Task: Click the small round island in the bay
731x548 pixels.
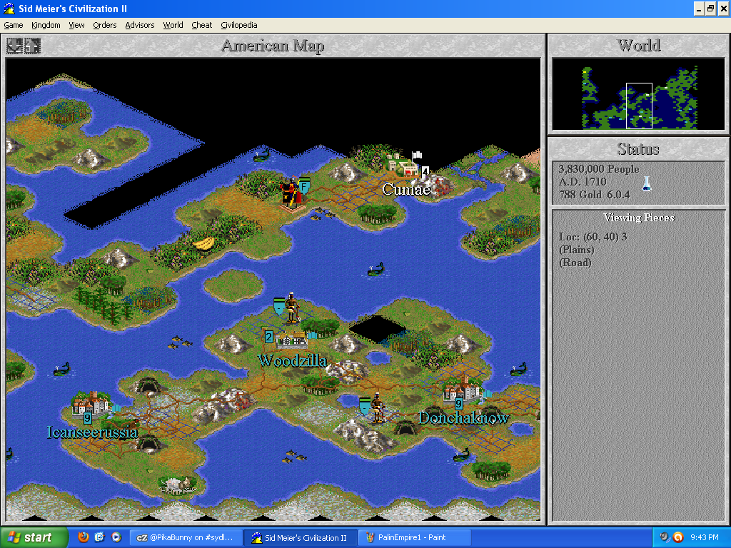Action: (233, 285)
